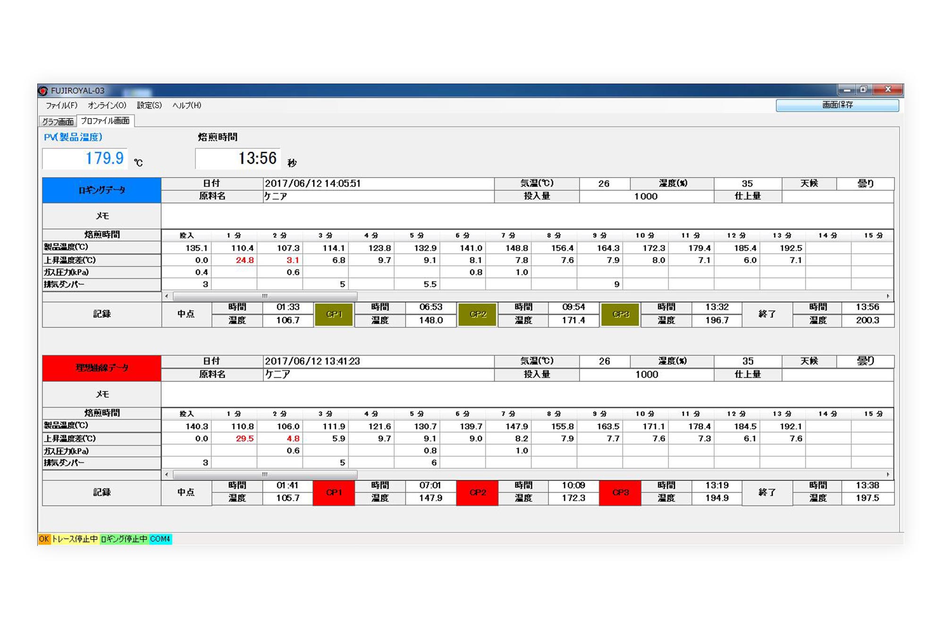
Task: Click the logging 仕上量 empty value field
Action: 838,196
